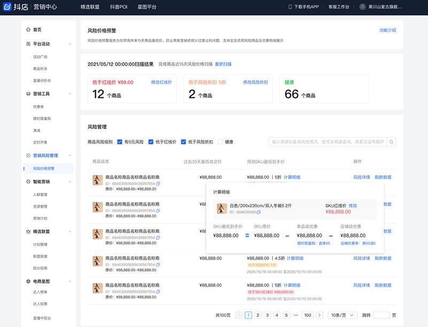The image size is (428, 327).
Task: Click the search magnifier icon
Action: (392, 142)
